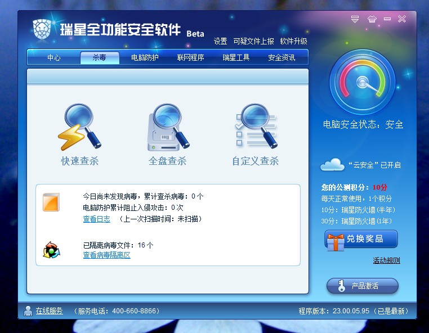Click the 兑换奖品 redeem prize button
Viewport: 429px width, 333px height.
click(361, 239)
